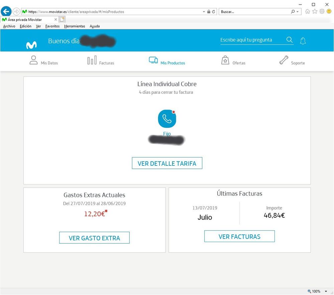Expand the browser search provider dropdown

click(x=298, y=12)
